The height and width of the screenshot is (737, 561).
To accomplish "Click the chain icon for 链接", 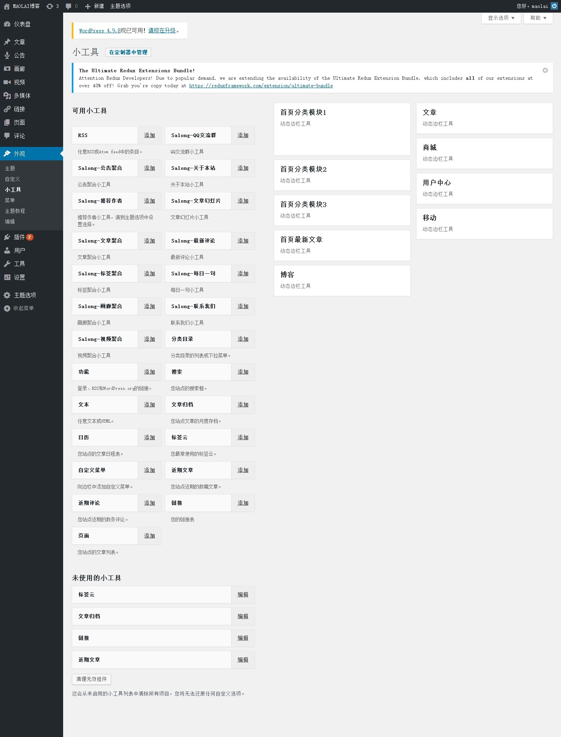I will coord(7,109).
